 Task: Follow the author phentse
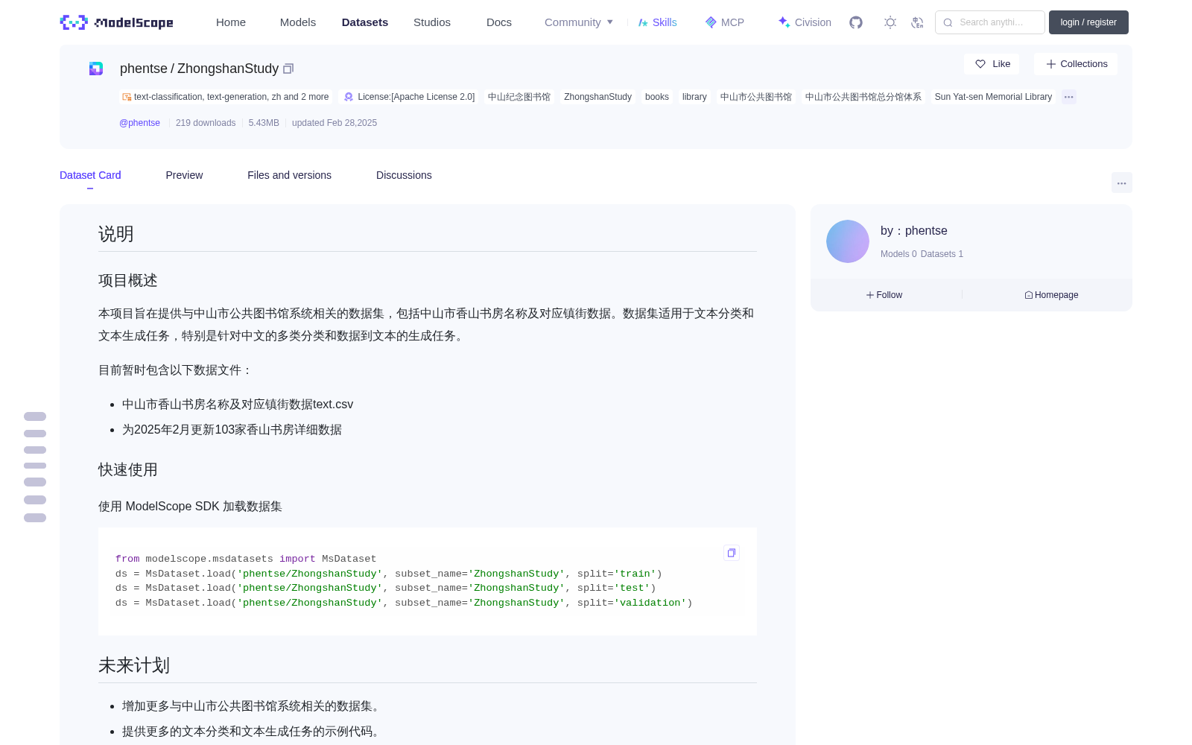(884, 295)
